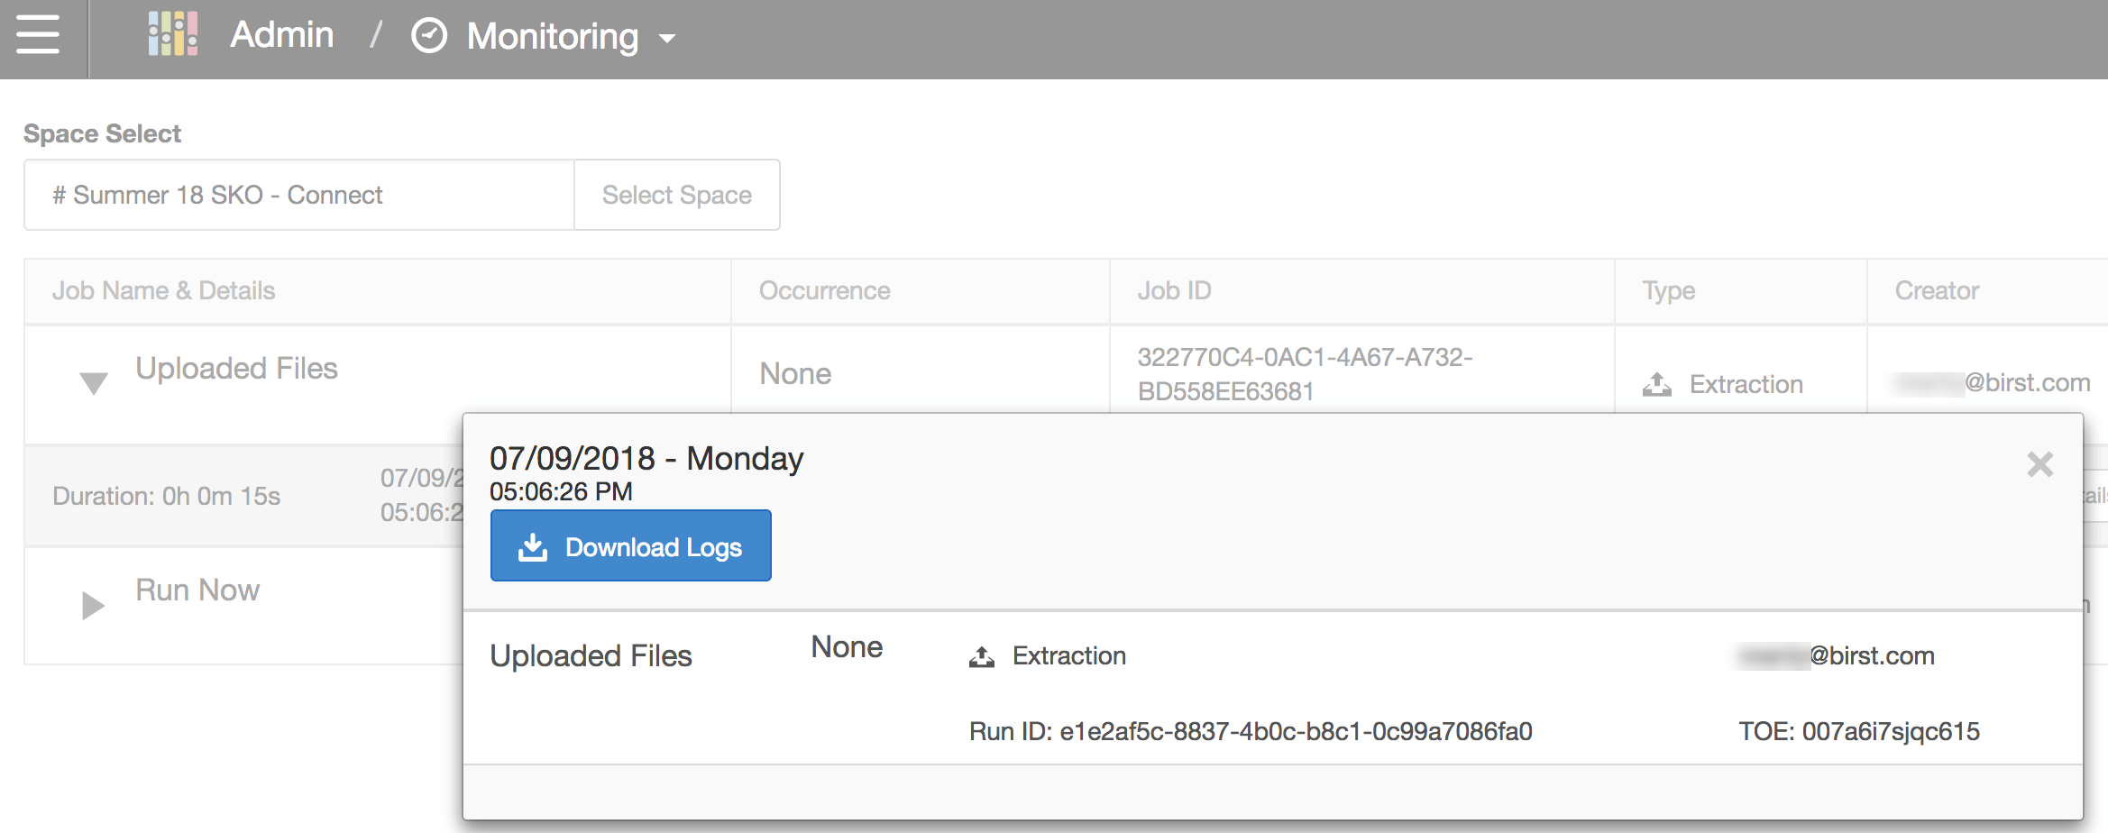Click the Run ID text in the popup

tap(1250, 731)
